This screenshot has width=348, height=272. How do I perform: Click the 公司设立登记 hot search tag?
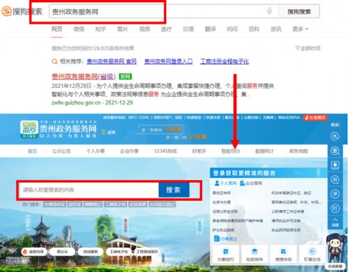[x=162, y=204]
